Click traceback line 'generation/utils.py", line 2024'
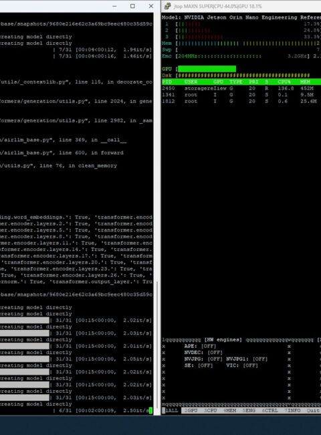Image resolution: width=321 pixels, height=435 pixels. click(76, 101)
